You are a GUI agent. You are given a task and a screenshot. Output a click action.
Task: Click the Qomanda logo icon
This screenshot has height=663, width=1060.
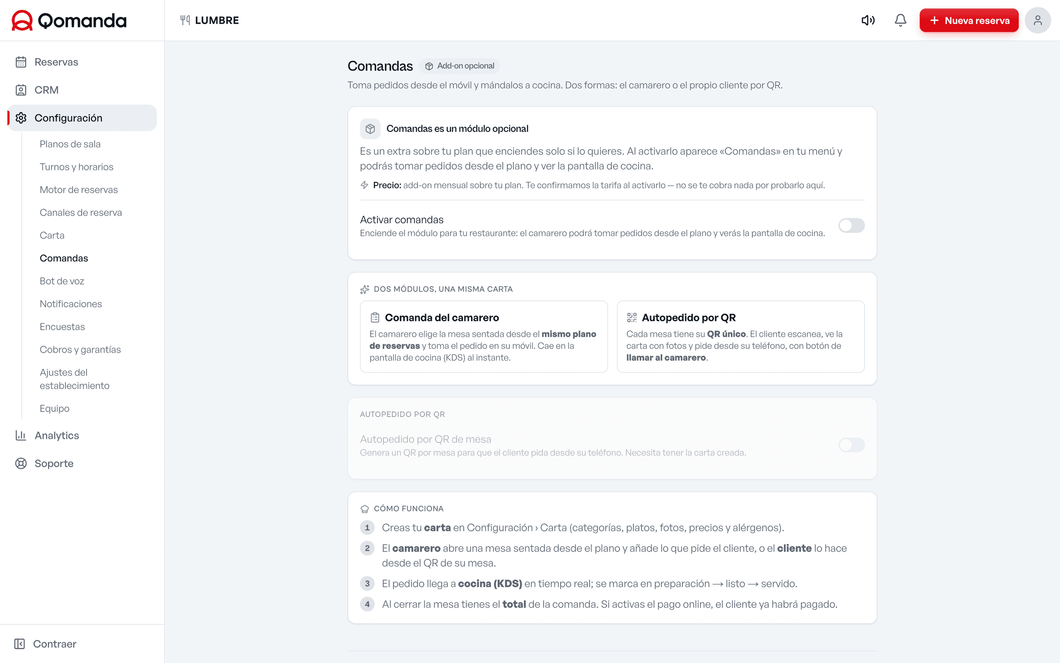(x=22, y=21)
